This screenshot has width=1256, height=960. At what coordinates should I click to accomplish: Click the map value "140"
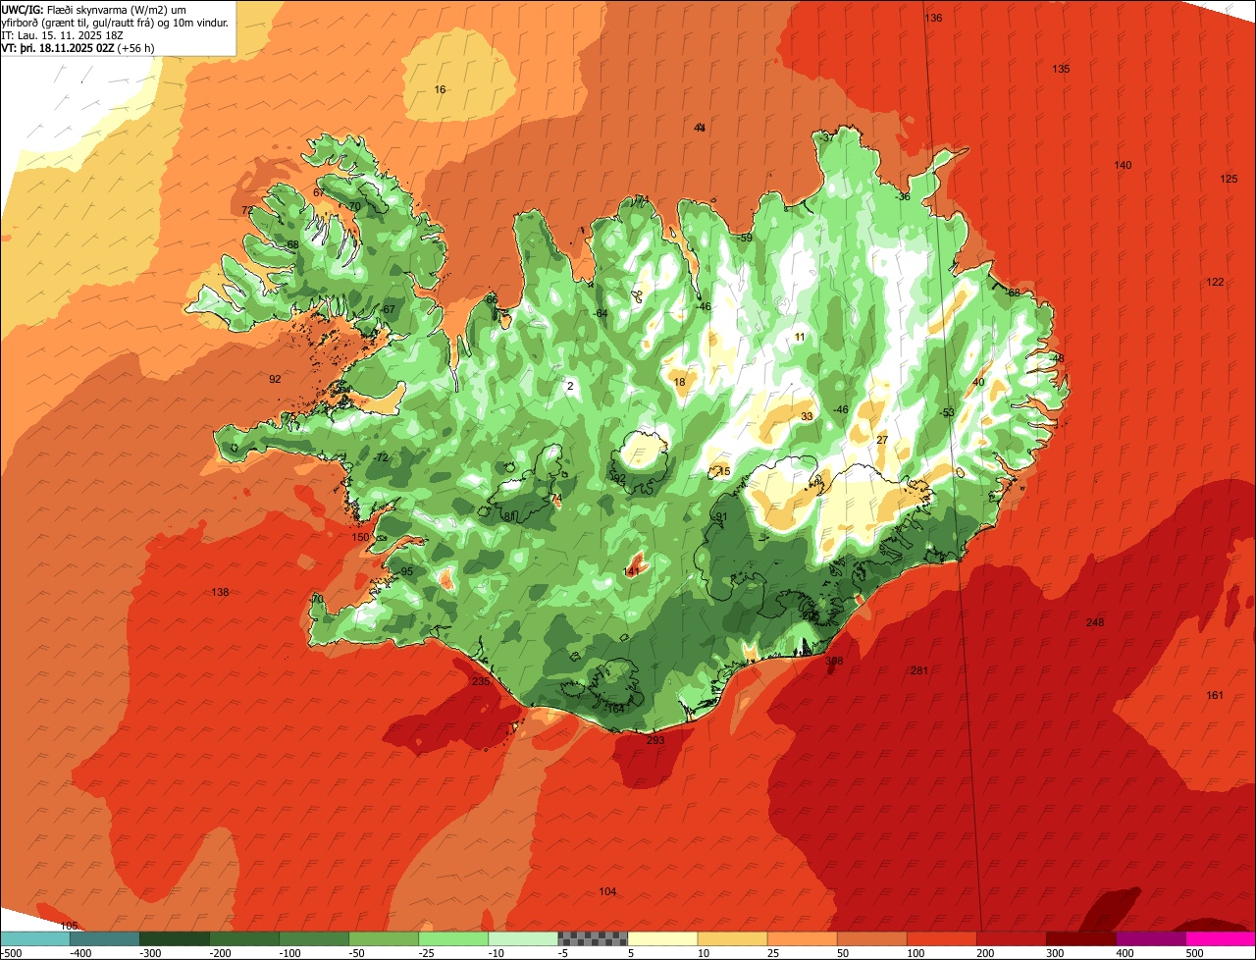pos(1123,165)
